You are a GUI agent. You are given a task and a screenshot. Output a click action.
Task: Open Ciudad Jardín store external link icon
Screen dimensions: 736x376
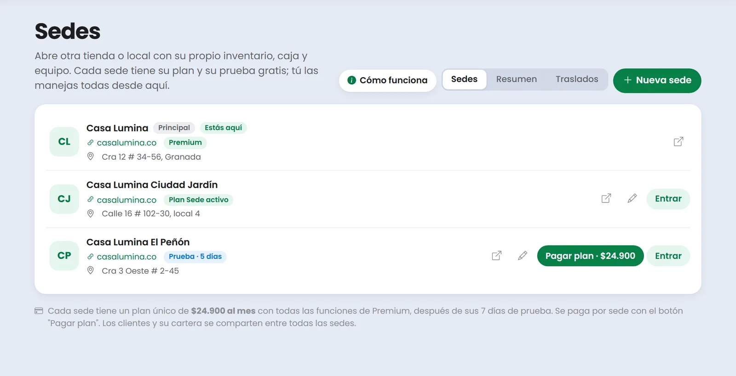(x=606, y=198)
